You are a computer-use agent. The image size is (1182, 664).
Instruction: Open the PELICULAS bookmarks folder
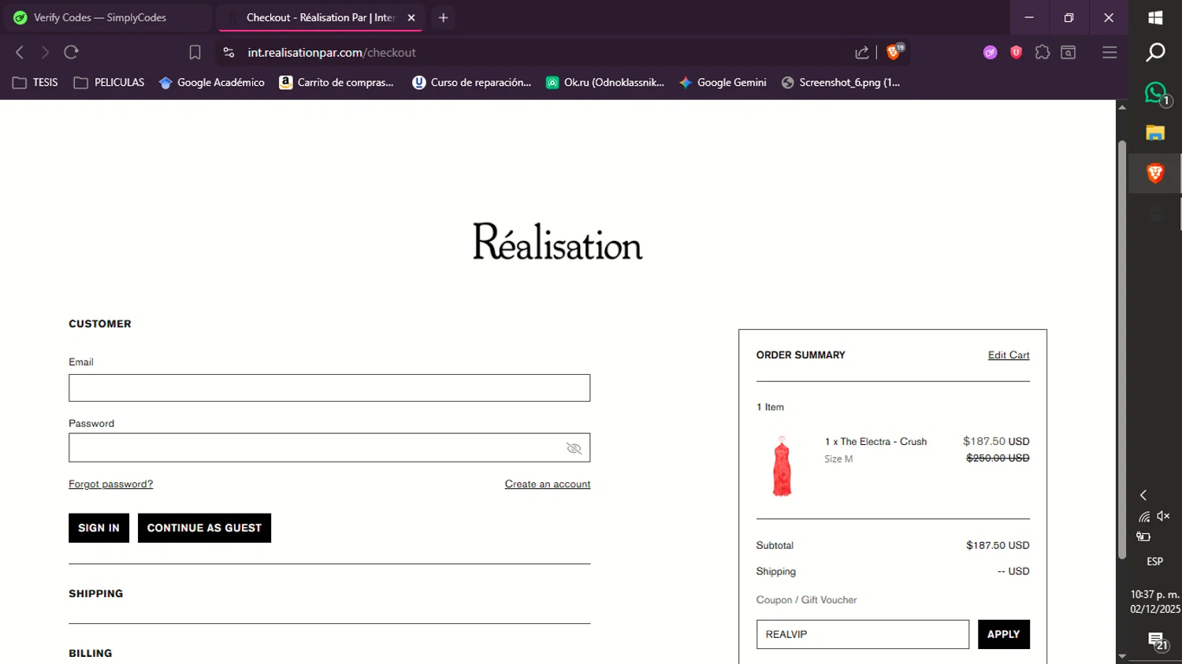coord(109,83)
